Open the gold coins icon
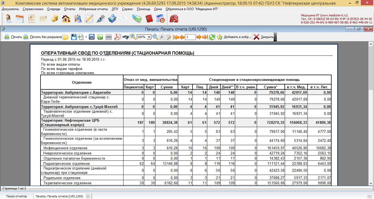The width and height of the screenshot is (374, 199). pyautogui.click(x=55, y=19)
